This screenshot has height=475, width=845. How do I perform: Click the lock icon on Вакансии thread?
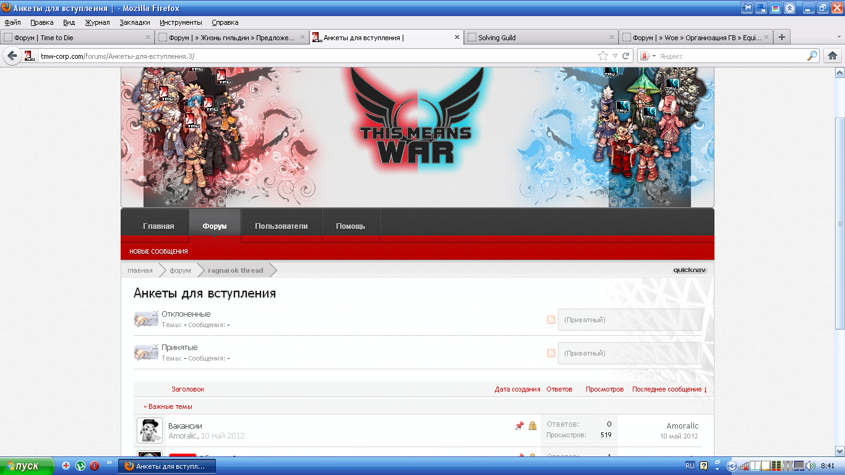(533, 426)
